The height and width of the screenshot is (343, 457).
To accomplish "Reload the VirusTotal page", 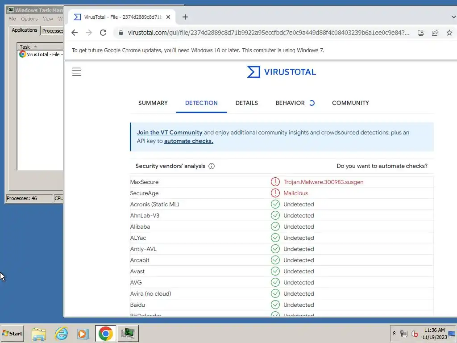I will point(103,33).
